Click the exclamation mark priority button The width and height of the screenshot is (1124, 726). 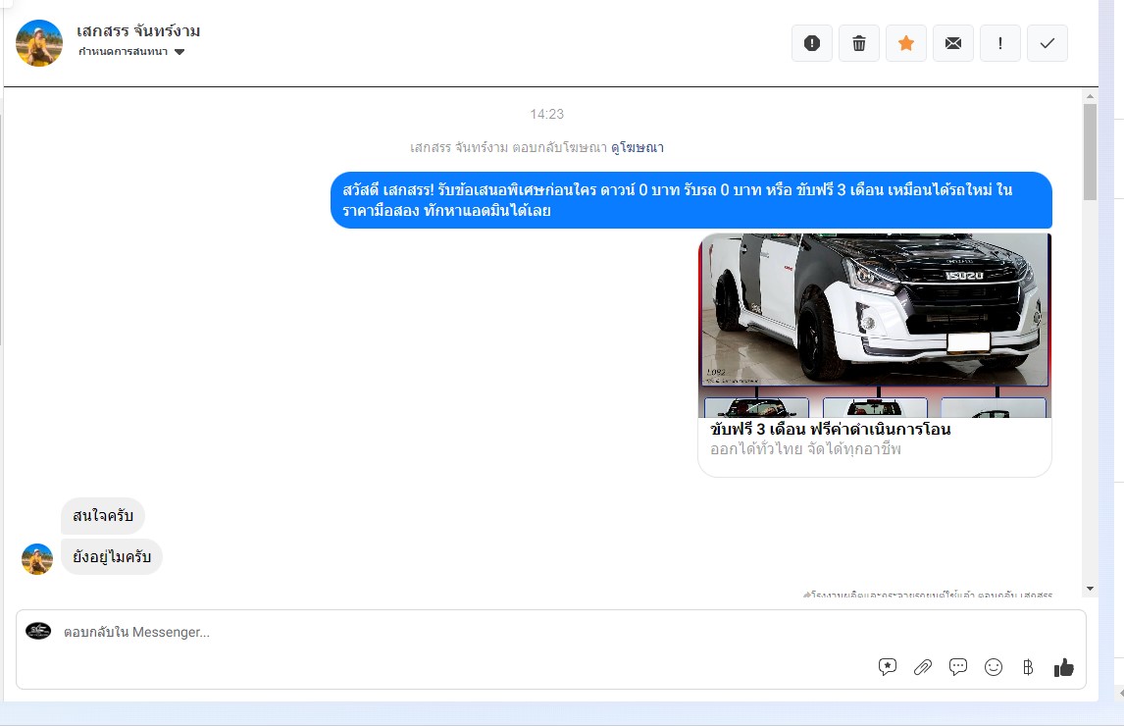[1000, 43]
